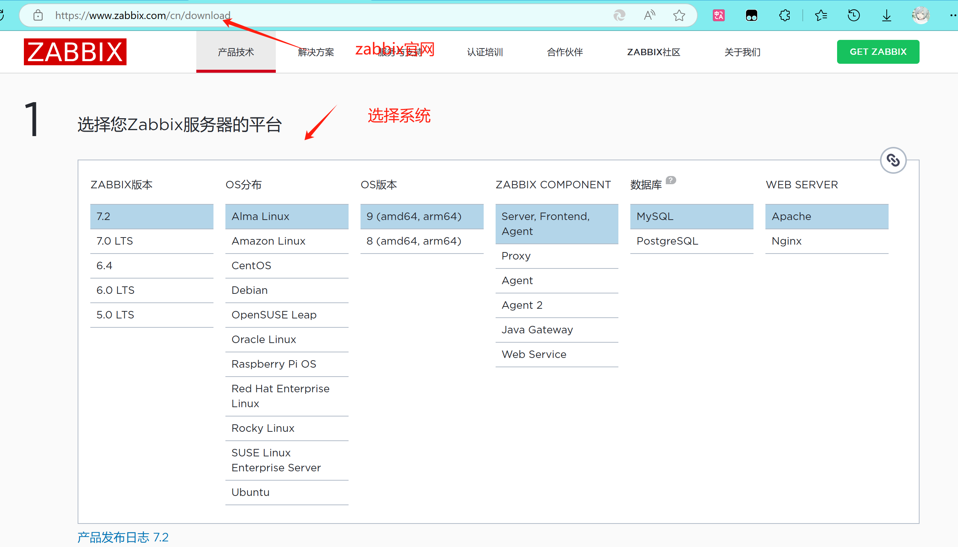
Task: Open the browser extensions puzzle icon
Action: click(784, 15)
